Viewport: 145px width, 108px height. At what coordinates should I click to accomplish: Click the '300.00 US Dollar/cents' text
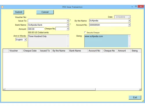point(38,33)
